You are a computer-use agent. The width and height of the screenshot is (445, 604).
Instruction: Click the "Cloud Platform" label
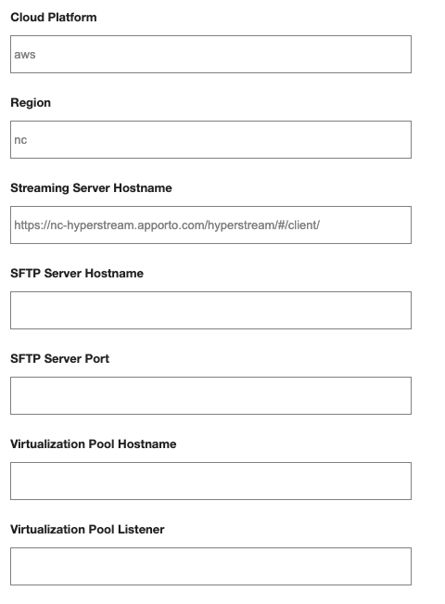pos(54,18)
